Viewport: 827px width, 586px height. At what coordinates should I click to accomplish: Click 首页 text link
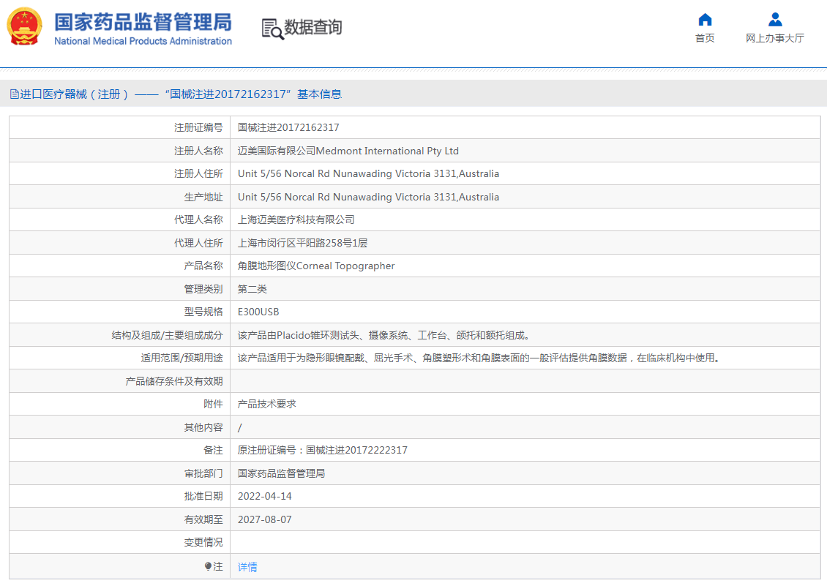[705, 38]
